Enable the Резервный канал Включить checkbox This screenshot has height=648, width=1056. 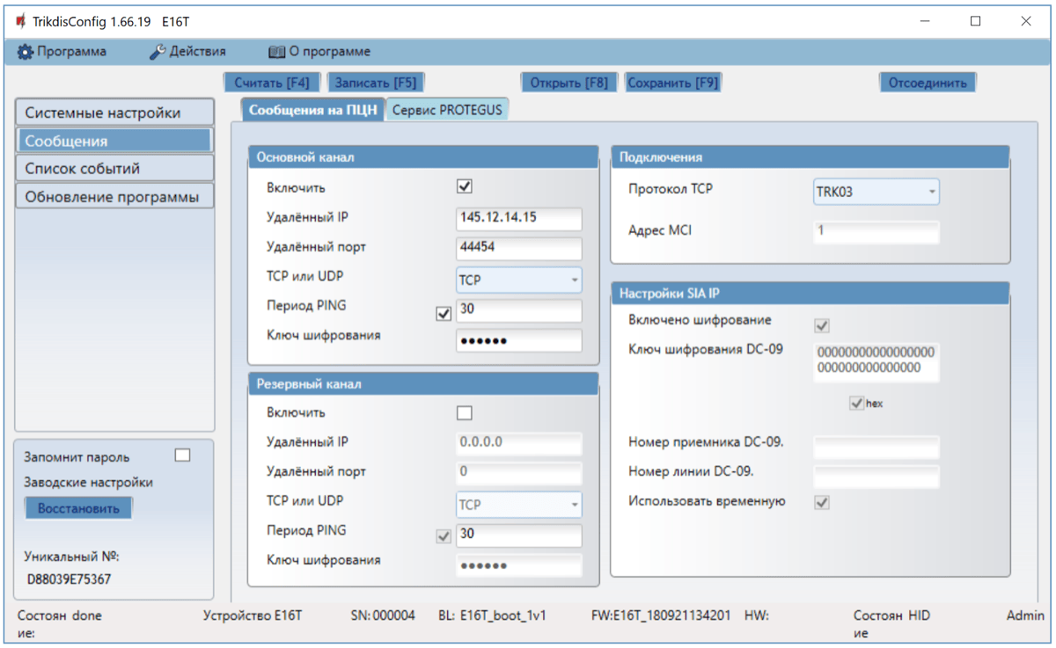[x=465, y=412]
